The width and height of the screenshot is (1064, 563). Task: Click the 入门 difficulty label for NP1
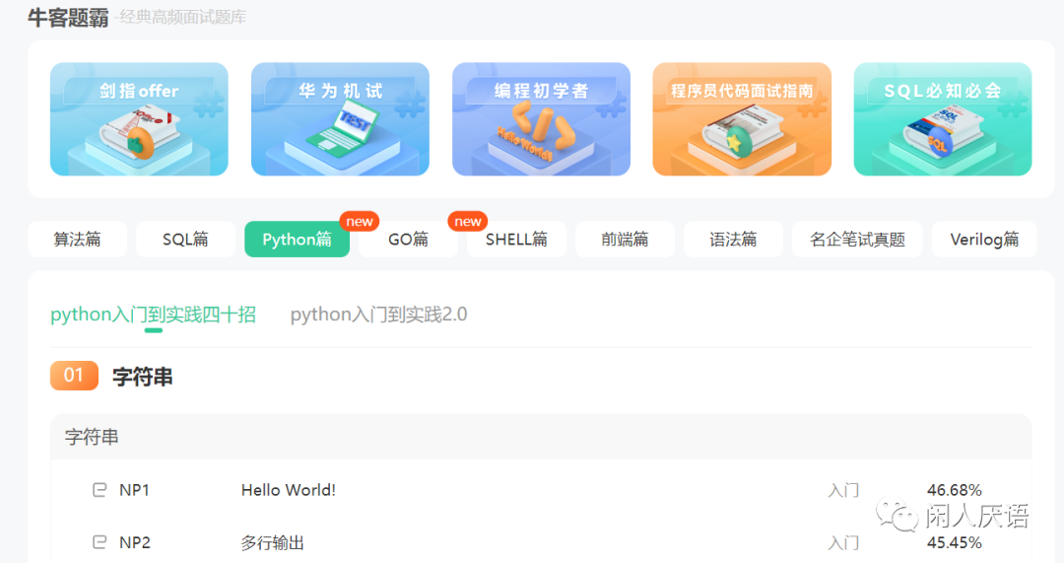(843, 490)
